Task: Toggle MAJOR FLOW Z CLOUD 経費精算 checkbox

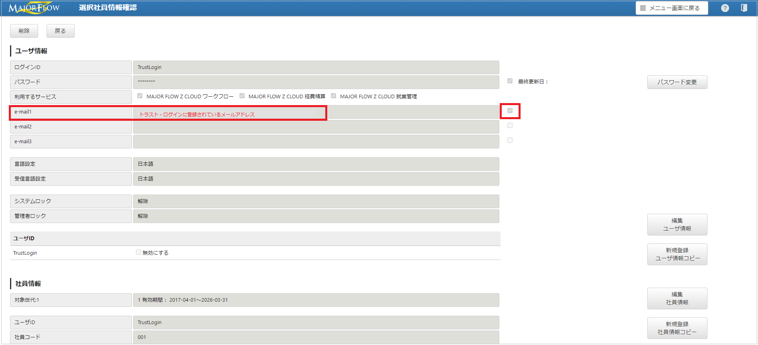Action: pos(242,96)
